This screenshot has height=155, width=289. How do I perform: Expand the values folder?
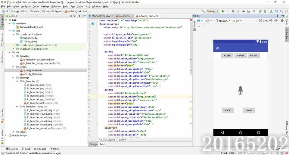tap(13, 132)
